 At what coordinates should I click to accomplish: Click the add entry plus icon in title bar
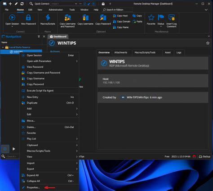coord(10,4)
